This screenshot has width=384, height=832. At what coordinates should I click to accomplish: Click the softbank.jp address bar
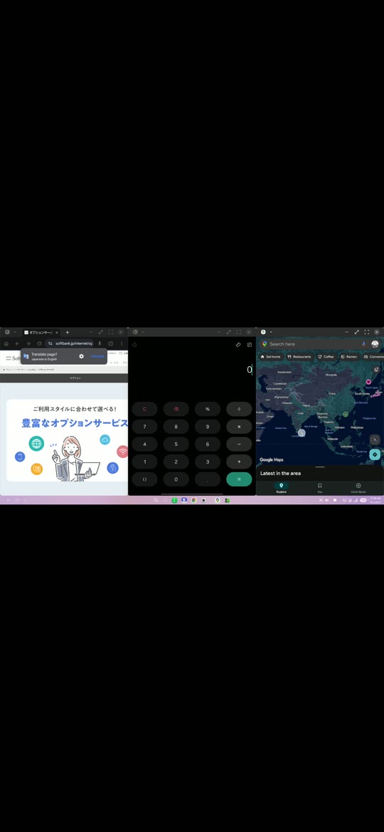pos(70,343)
